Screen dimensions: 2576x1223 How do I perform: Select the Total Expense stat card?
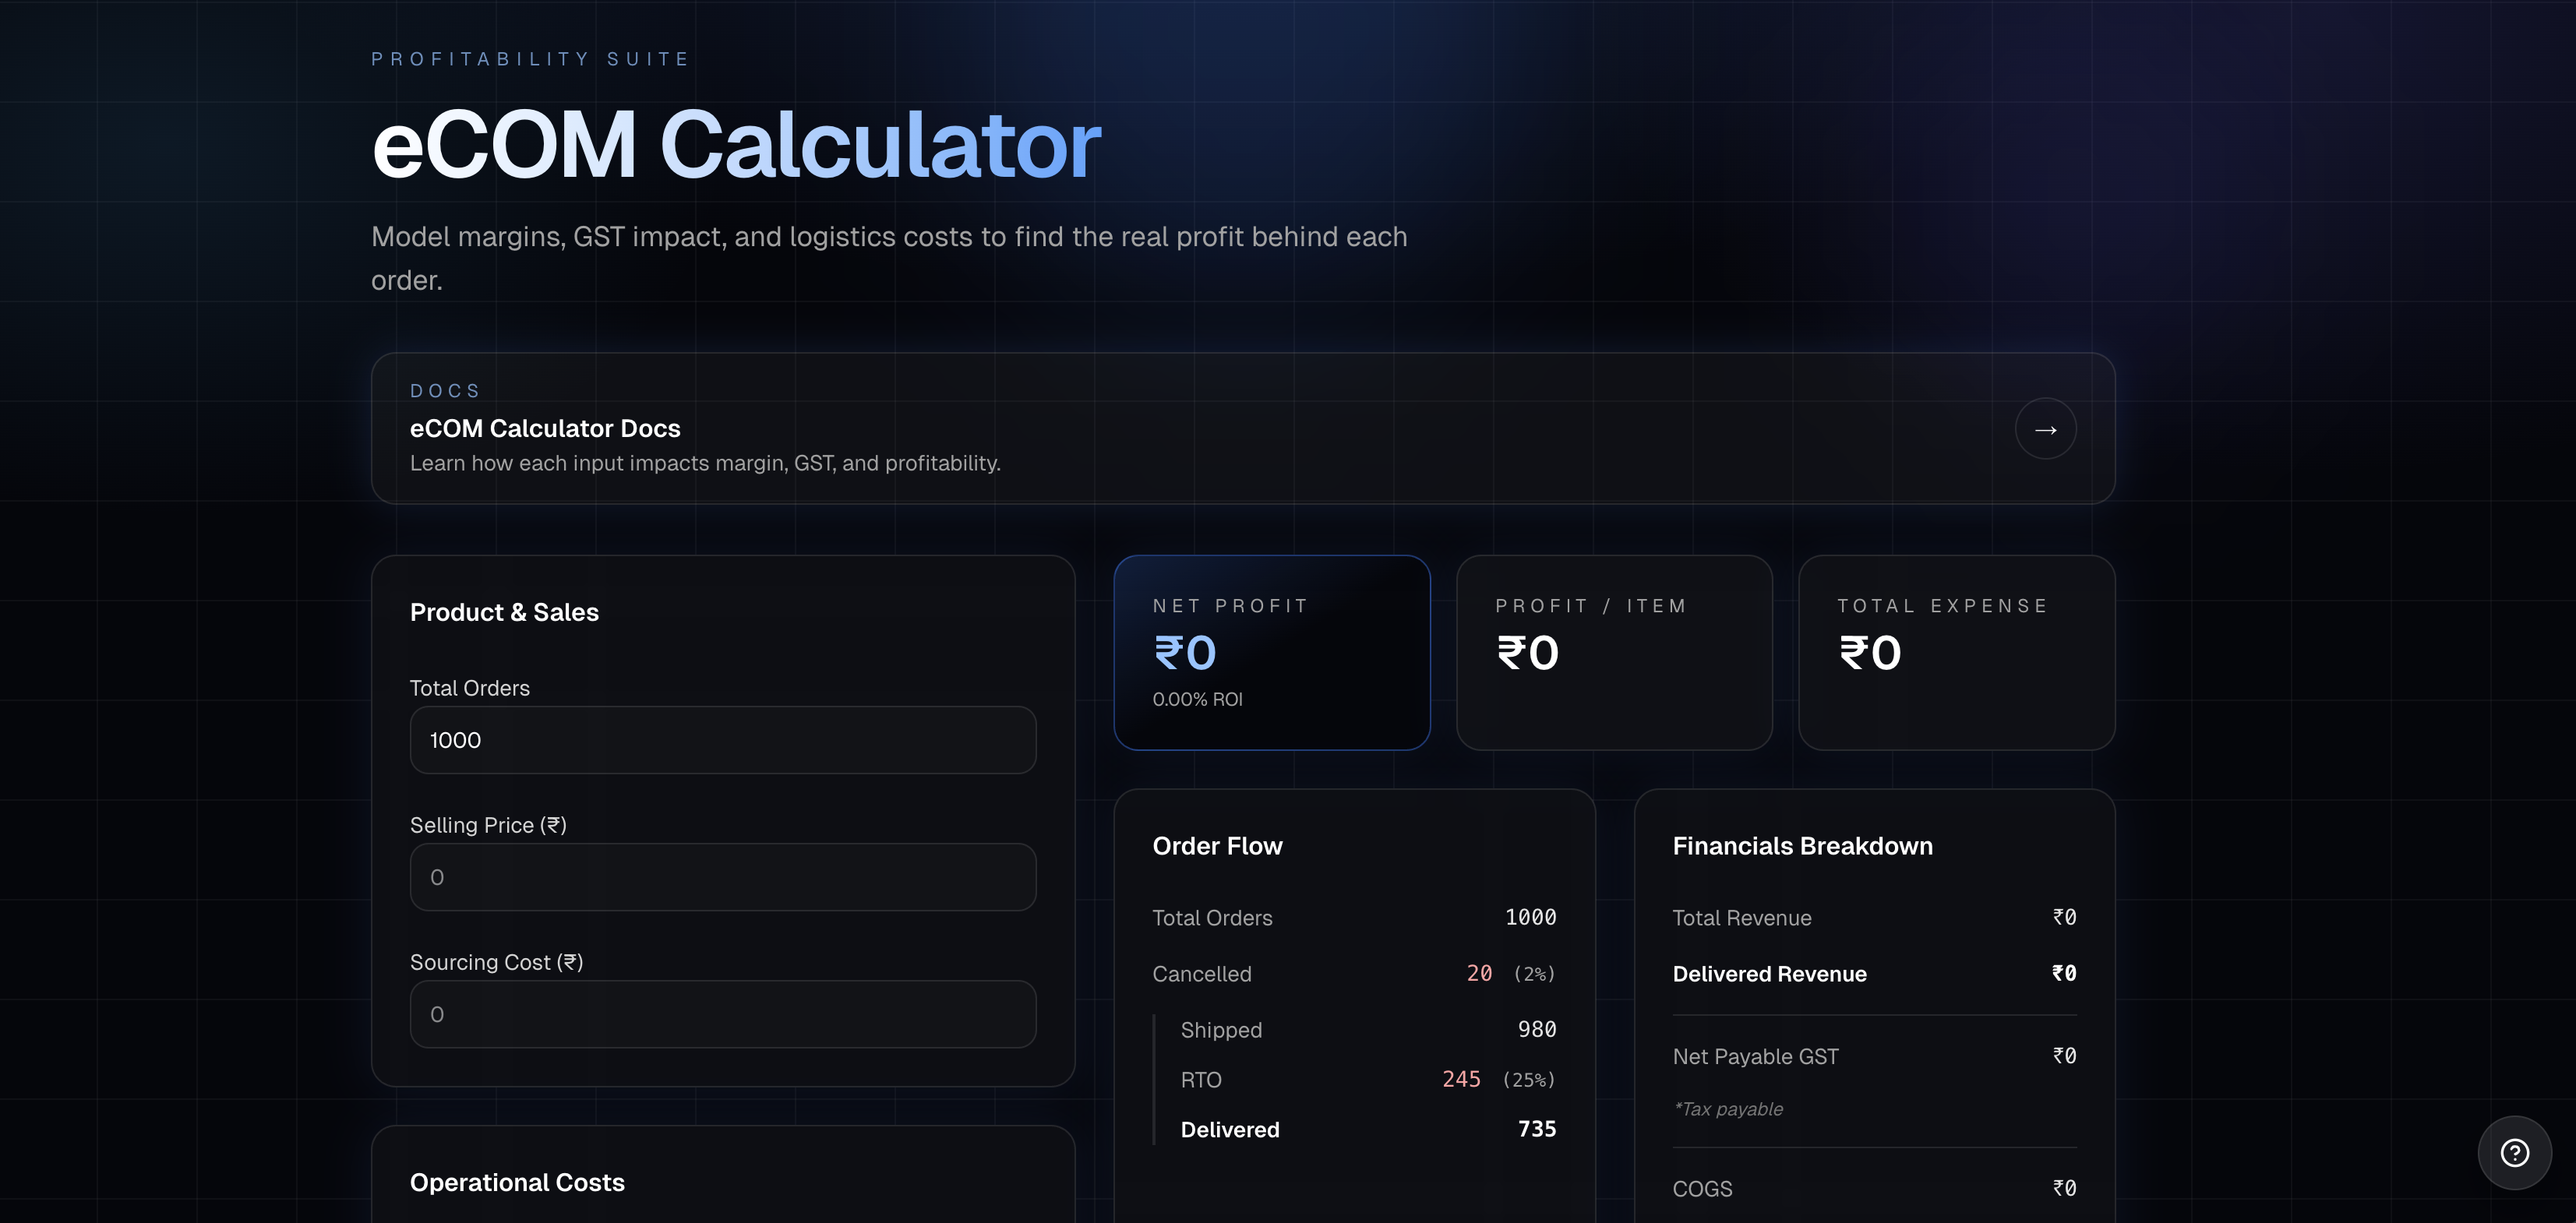pyautogui.click(x=1956, y=653)
